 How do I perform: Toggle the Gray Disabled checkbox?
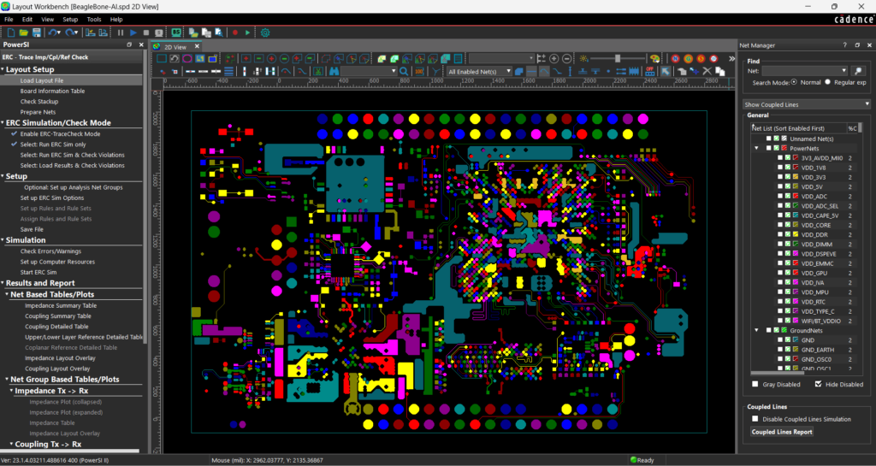pos(755,384)
